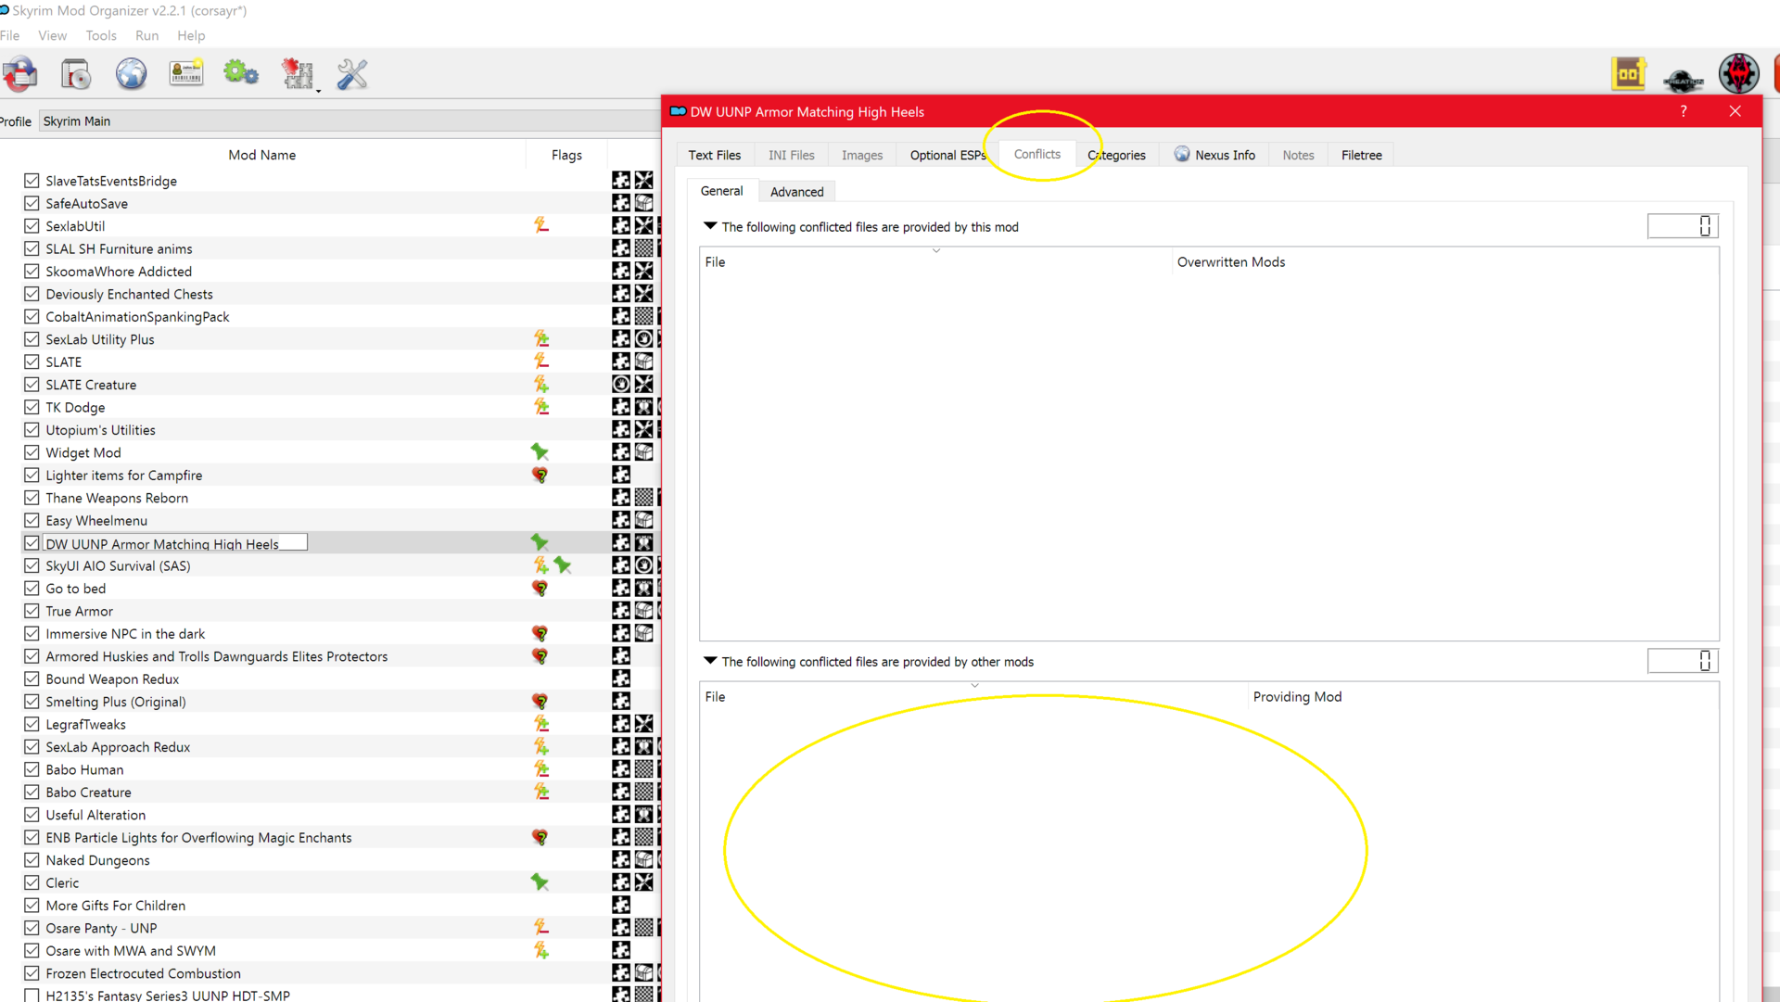Uncheck Thane Weapons Reborn
The image size is (1780, 1002).
pyautogui.click(x=32, y=498)
